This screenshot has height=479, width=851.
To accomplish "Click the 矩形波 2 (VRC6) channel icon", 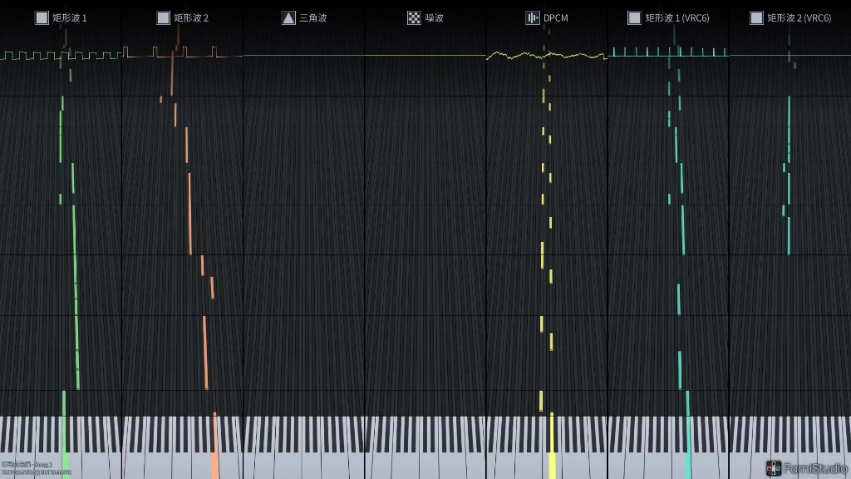I will (x=756, y=17).
